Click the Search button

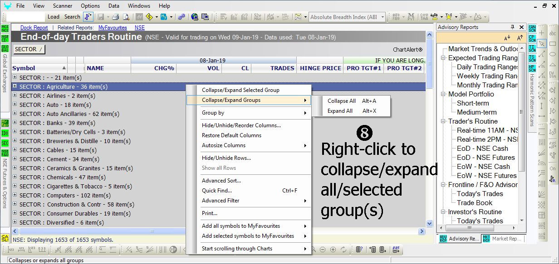click(72, 17)
